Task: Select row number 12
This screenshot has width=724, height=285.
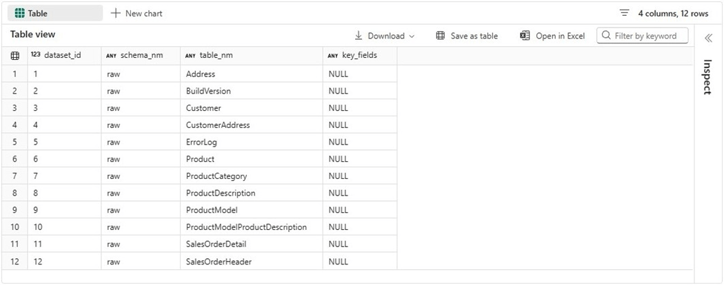Action: (14, 262)
